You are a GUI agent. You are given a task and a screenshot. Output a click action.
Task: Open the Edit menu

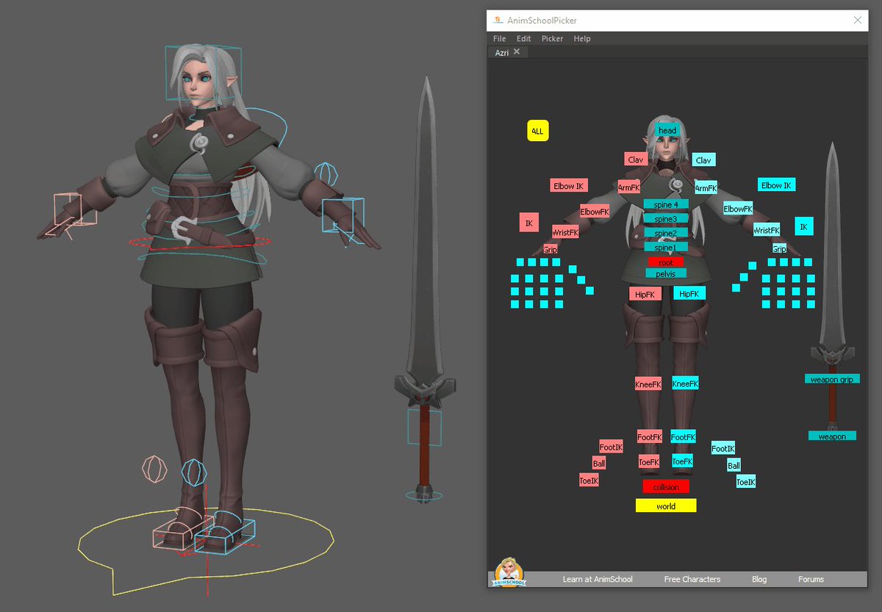pos(523,38)
